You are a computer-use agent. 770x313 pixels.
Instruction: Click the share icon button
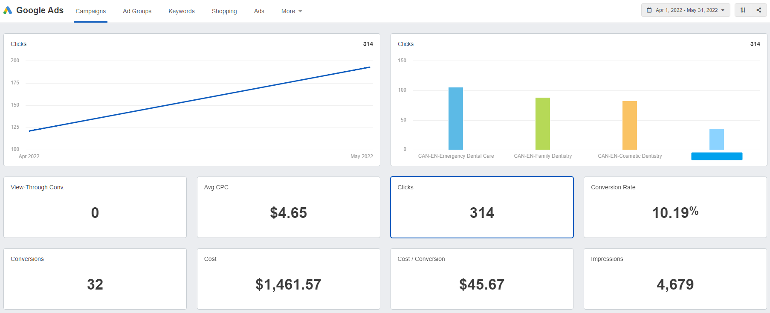(x=758, y=10)
